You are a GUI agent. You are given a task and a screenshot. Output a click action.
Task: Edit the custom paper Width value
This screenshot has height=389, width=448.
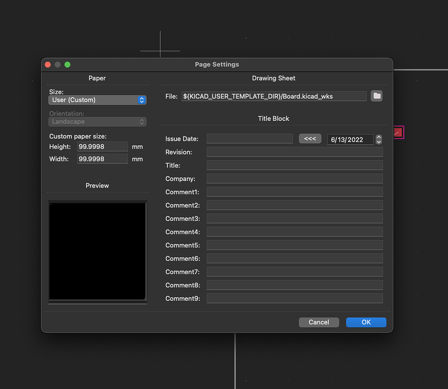coord(102,159)
